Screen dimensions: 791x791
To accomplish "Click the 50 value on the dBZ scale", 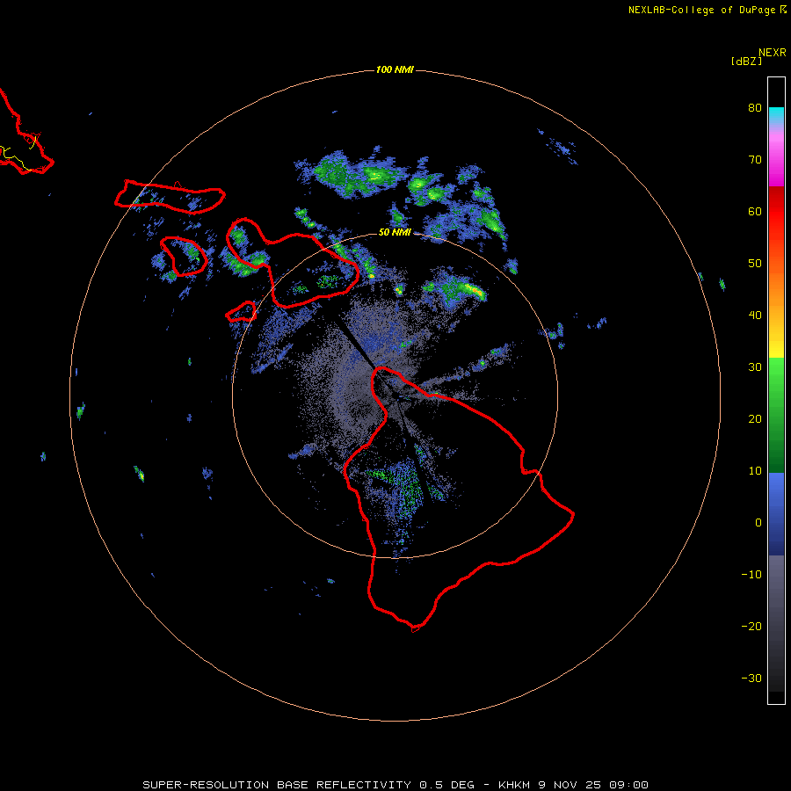I will click(x=755, y=263).
